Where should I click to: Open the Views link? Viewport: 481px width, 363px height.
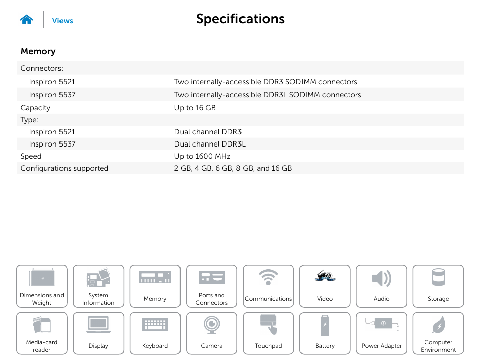[63, 21]
